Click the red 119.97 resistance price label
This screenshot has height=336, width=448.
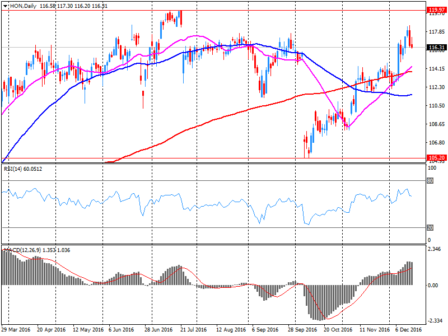(436, 10)
